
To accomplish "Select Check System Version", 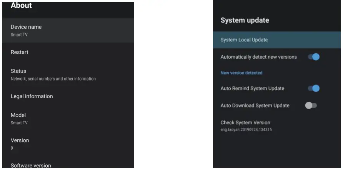I will coord(245,123).
